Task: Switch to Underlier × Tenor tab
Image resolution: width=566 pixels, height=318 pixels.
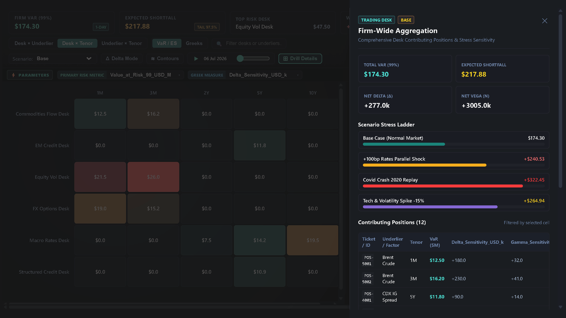Action: click(122, 43)
